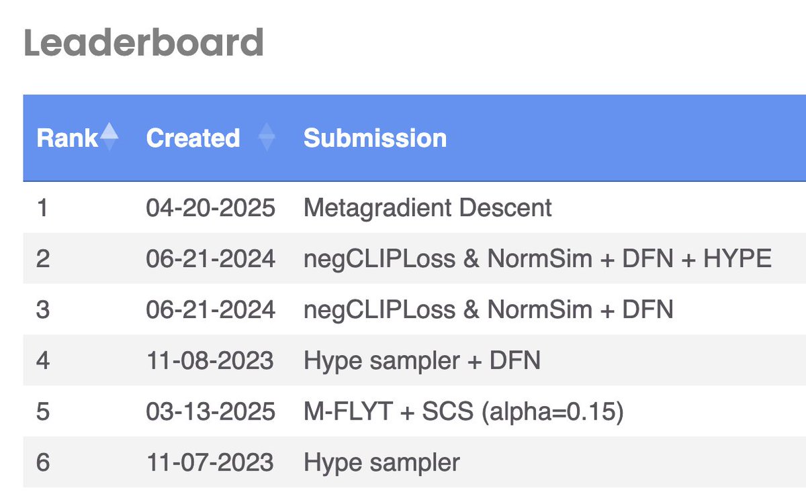Viewport: 806px width, 496px height.
Task: Click the sort arrows beside Created
Action: point(267,138)
